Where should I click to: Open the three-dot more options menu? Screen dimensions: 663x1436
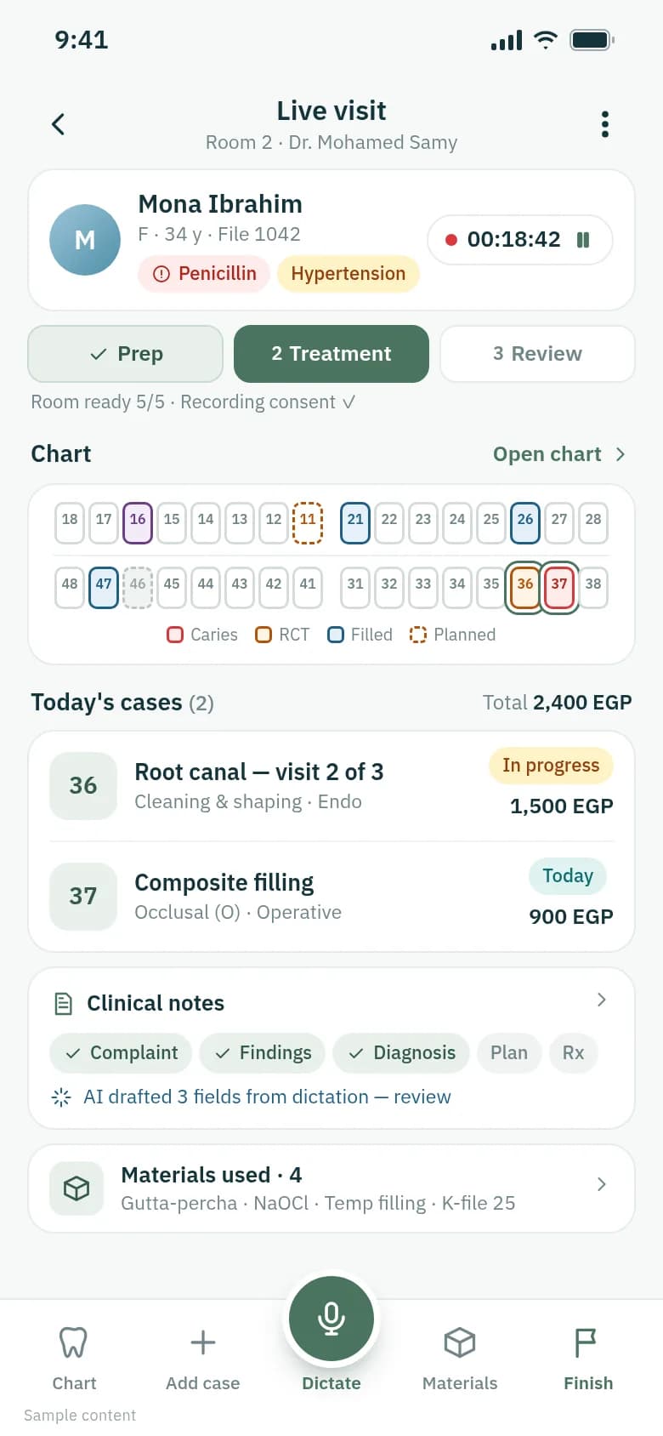(x=605, y=124)
